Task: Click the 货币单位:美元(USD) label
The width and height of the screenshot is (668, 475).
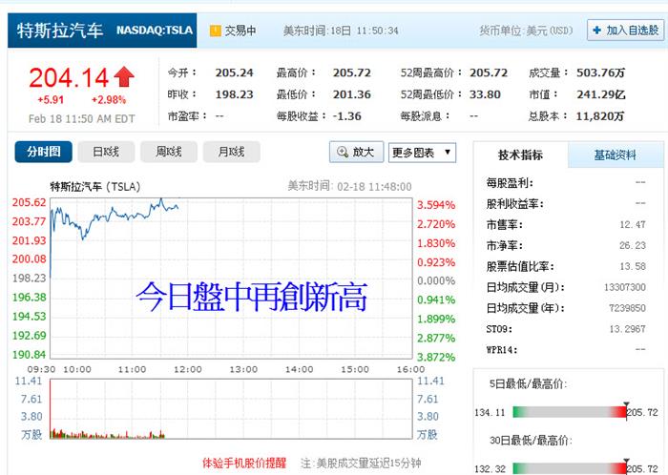Action: tap(526, 31)
